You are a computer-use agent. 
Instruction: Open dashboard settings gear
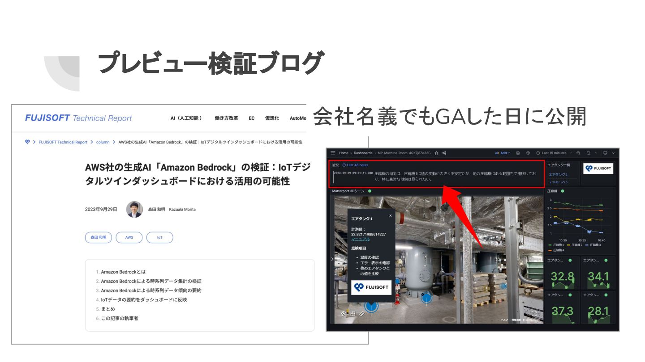pyautogui.click(x=528, y=153)
